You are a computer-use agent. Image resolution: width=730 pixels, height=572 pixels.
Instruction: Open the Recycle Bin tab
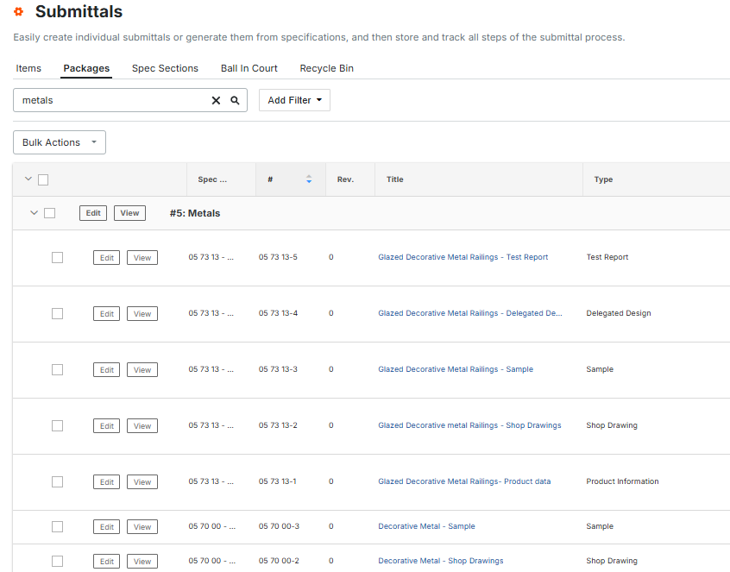click(x=326, y=68)
